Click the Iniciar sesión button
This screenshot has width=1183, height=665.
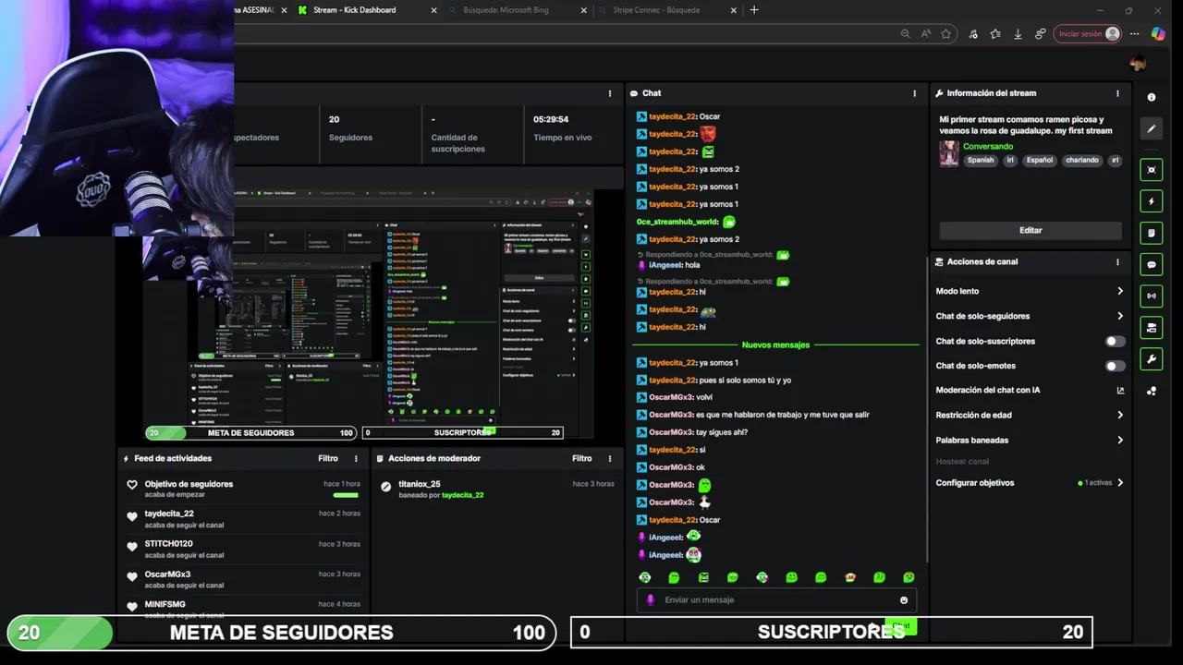[x=1089, y=33]
